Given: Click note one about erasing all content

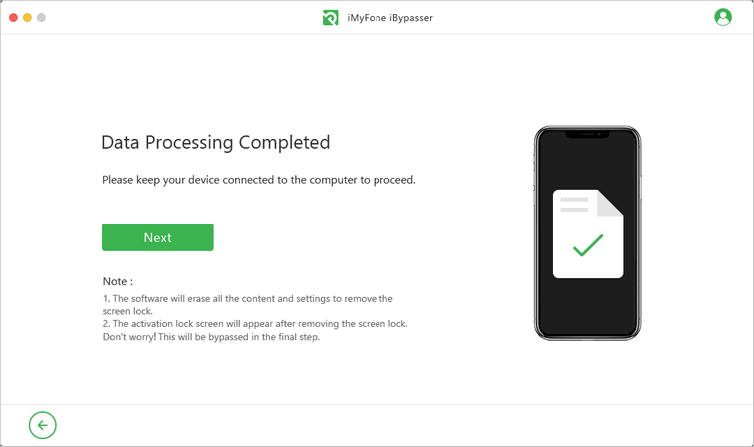Looking at the screenshot, I should point(248,299).
